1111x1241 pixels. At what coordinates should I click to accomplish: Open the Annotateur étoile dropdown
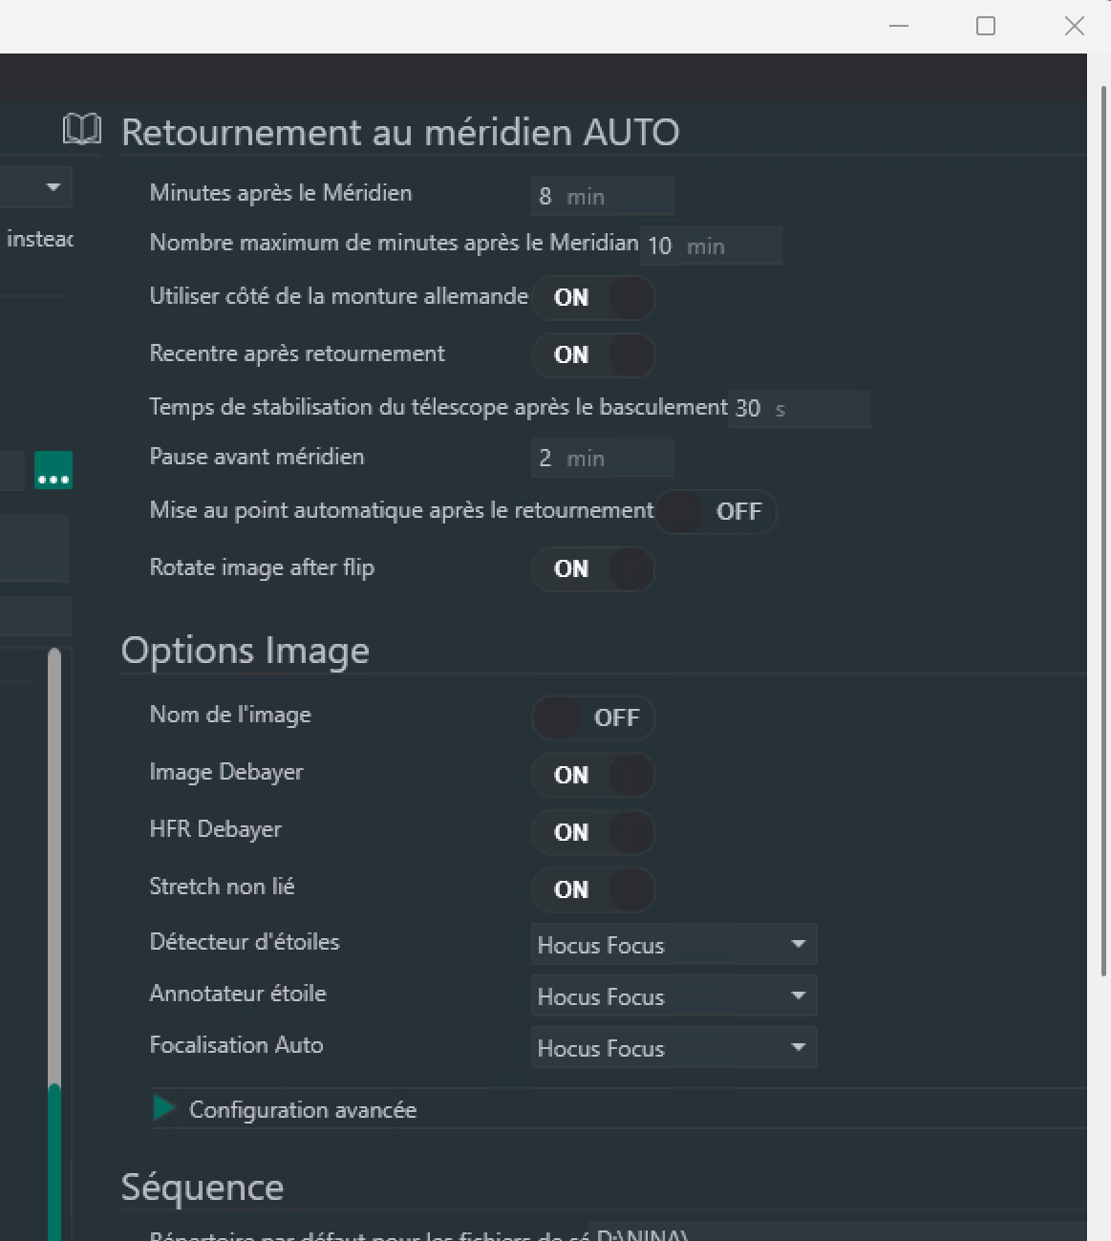coord(673,996)
